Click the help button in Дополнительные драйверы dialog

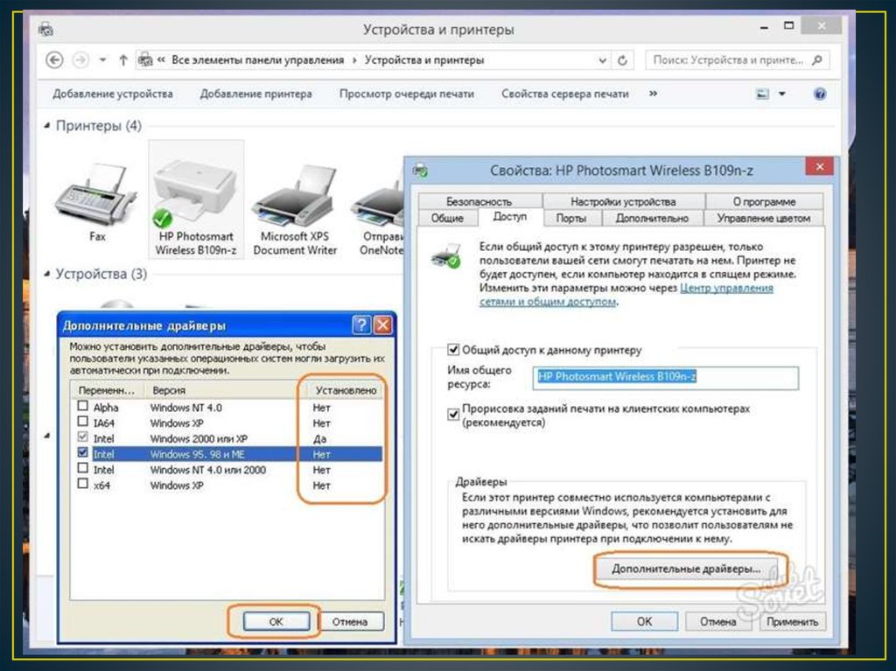[x=362, y=325]
